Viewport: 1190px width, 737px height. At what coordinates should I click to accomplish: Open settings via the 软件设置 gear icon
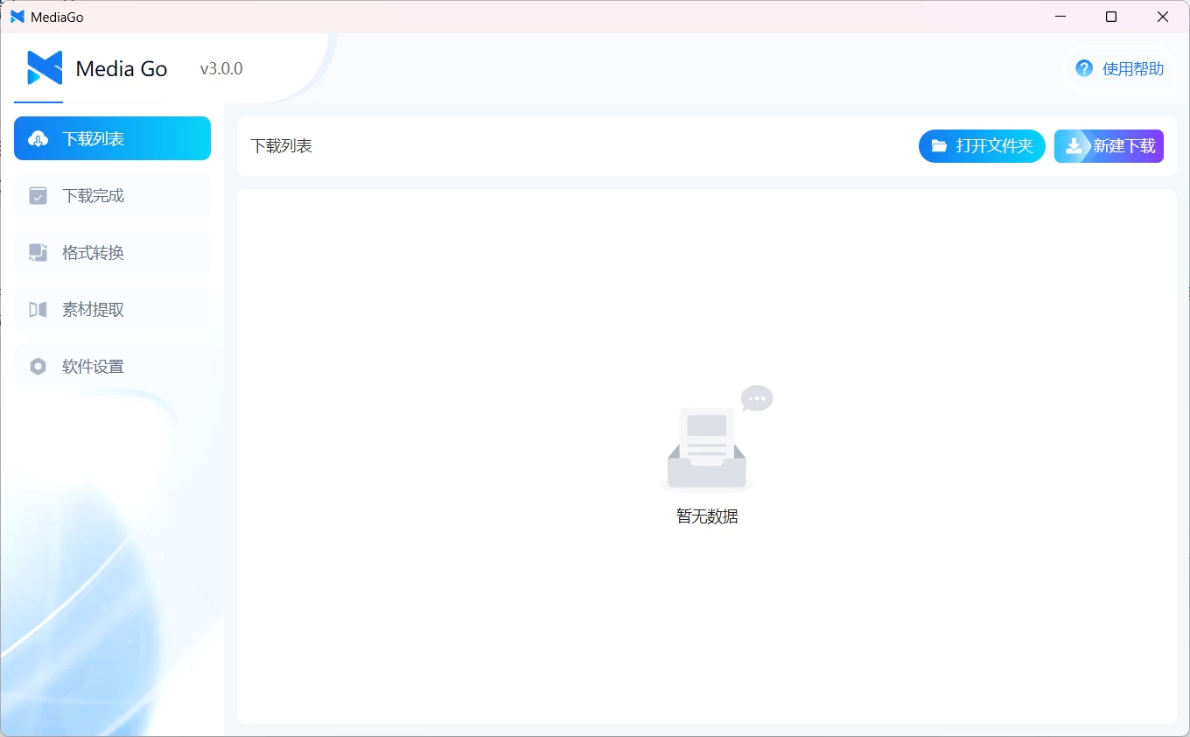37,366
